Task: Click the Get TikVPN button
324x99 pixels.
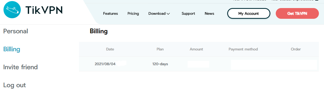Action: coord(297,13)
